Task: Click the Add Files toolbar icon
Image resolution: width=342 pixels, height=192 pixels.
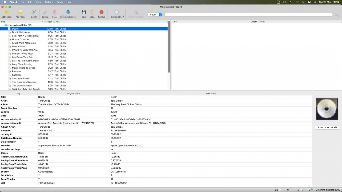Action: click(20, 12)
